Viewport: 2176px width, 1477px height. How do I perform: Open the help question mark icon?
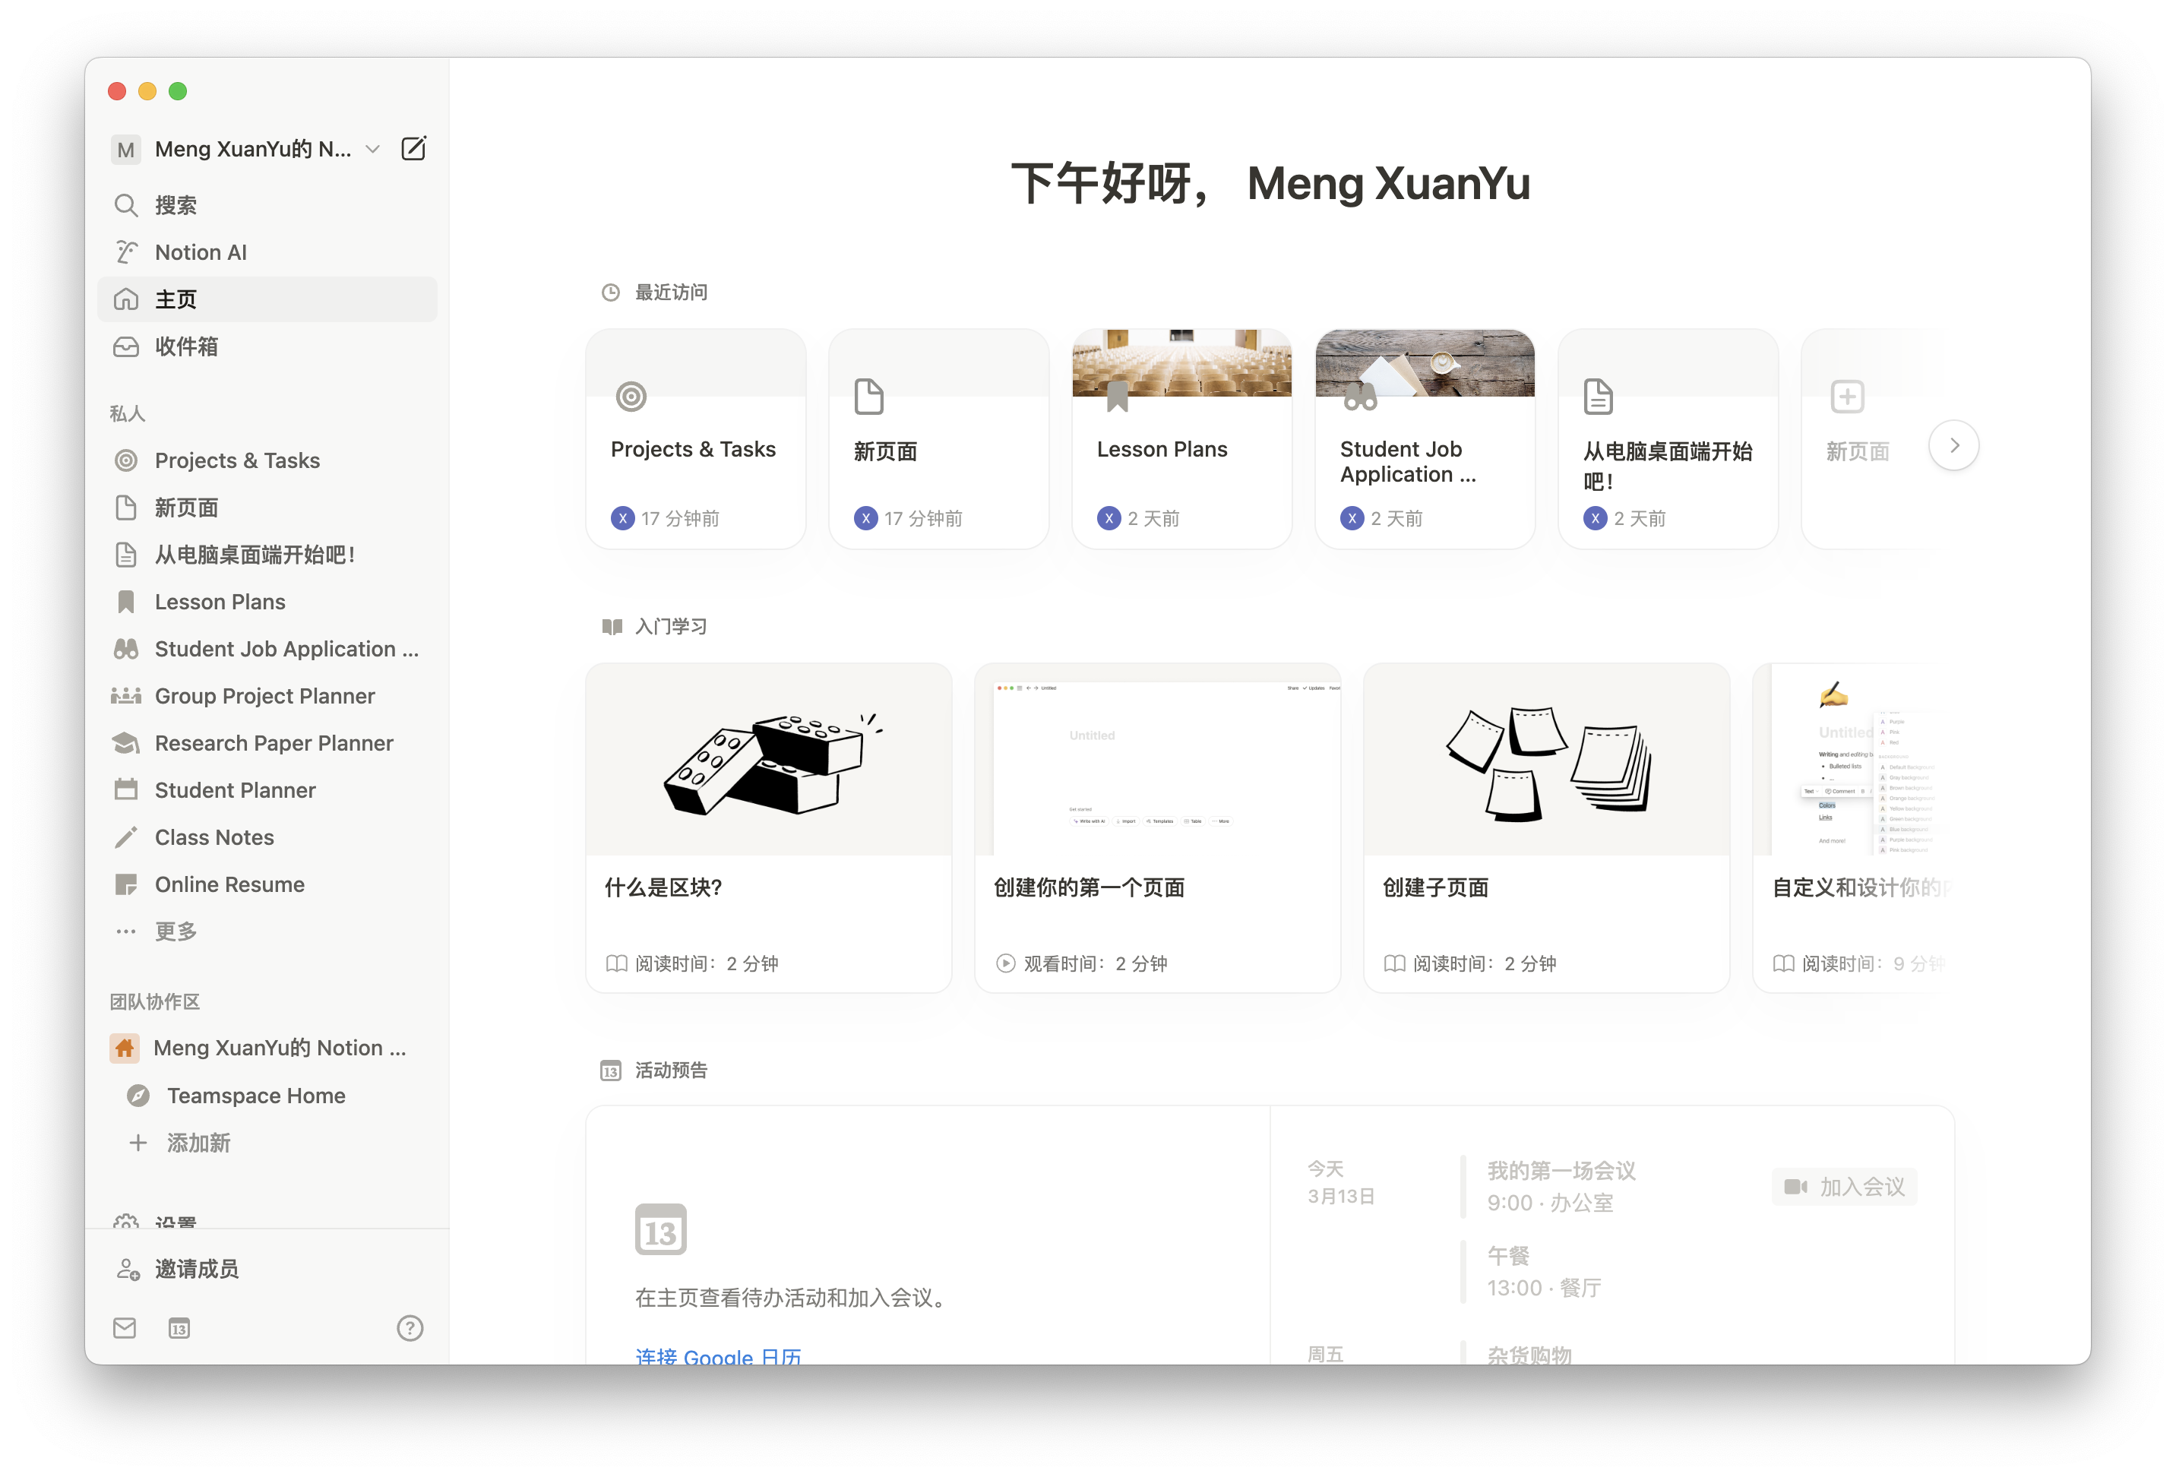[410, 1328]
